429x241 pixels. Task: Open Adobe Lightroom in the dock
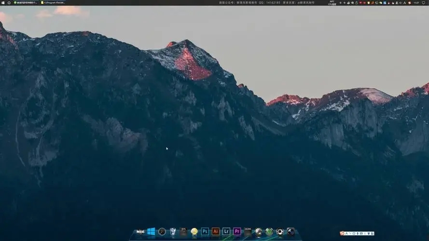pyautogui.click(x=226, y=231)
